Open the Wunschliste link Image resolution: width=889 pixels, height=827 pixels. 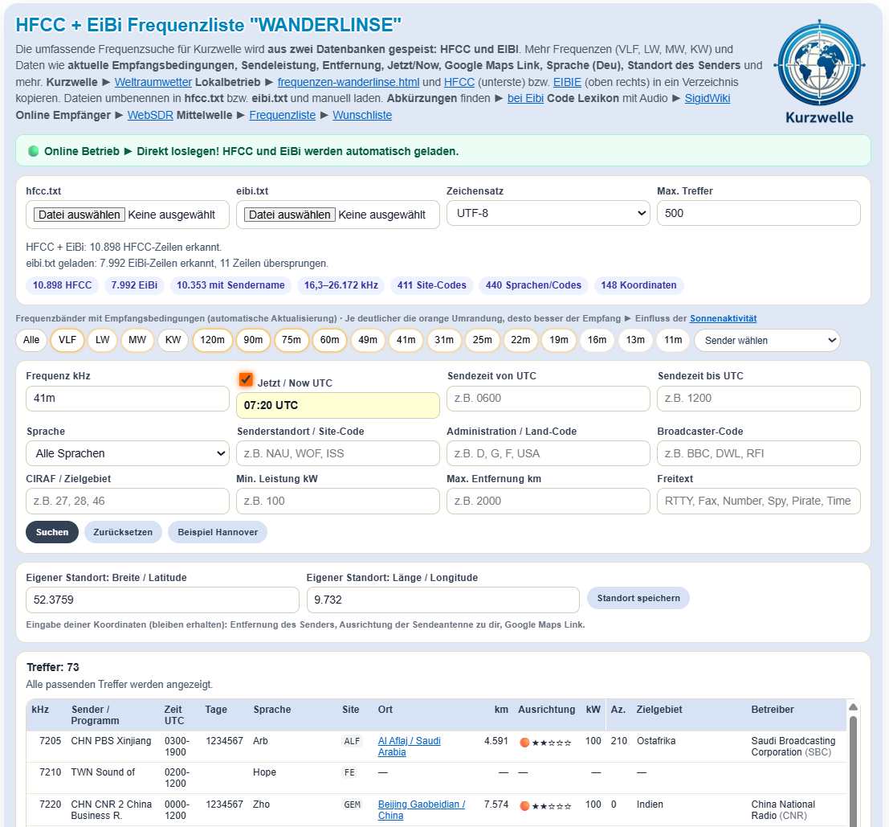point(362,115)
